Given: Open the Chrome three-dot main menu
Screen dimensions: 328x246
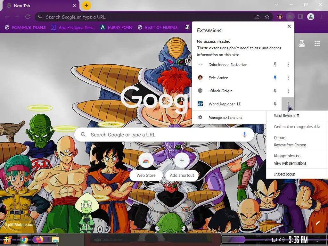Looking at the screenshot, I should click(321, 17).
